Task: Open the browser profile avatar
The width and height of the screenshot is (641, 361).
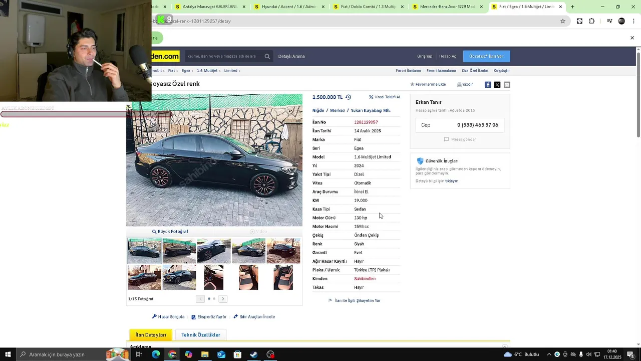Action: (621, 21)
